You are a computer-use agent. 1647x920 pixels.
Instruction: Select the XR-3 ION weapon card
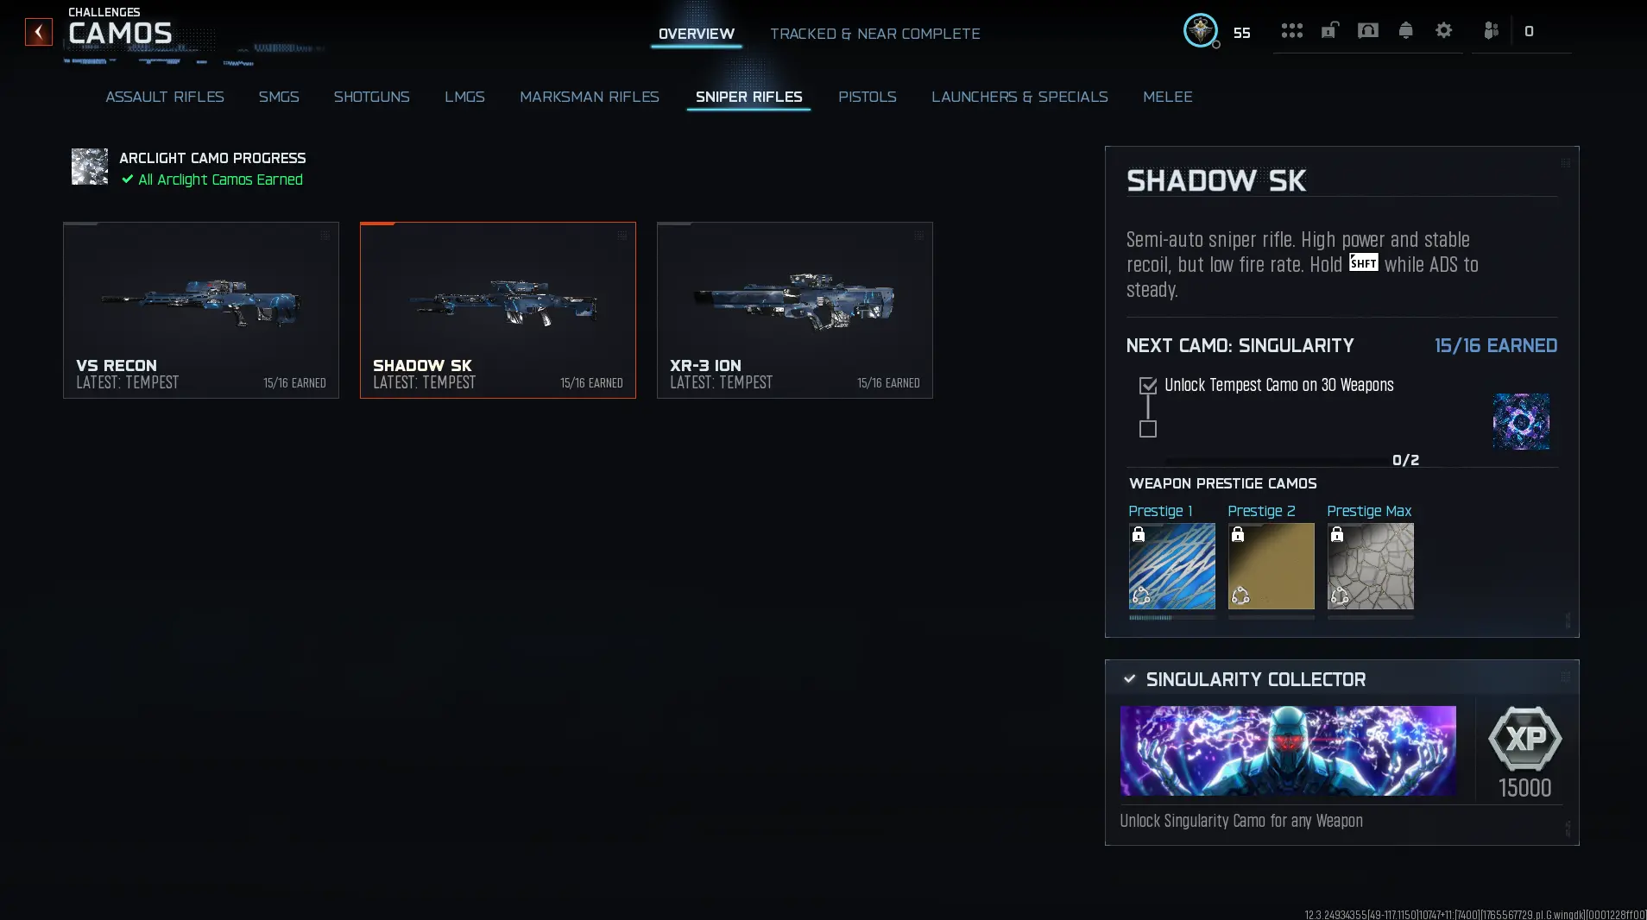[794, 310]
